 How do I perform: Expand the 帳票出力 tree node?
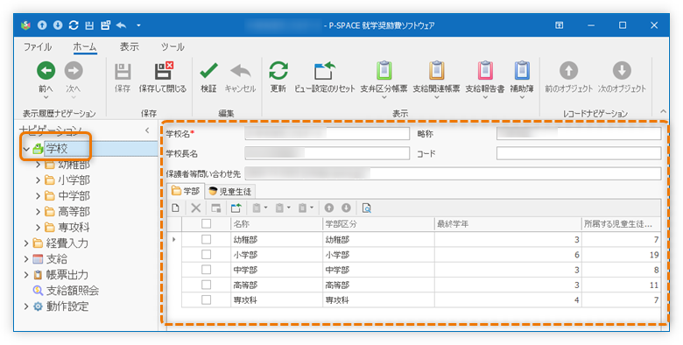pos(26,275)
